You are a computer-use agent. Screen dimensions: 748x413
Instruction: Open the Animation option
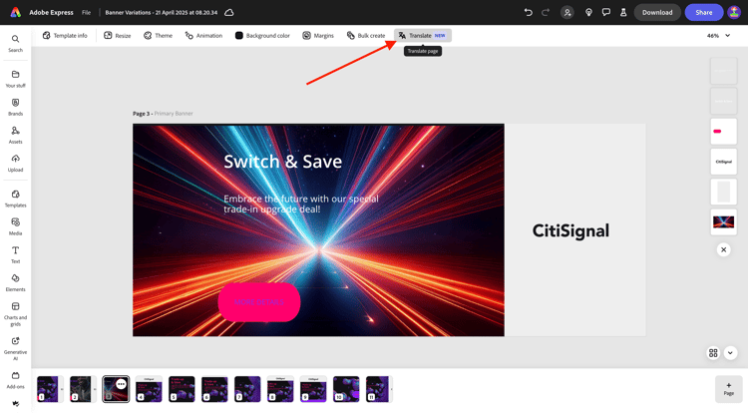(x=203, y=35)
